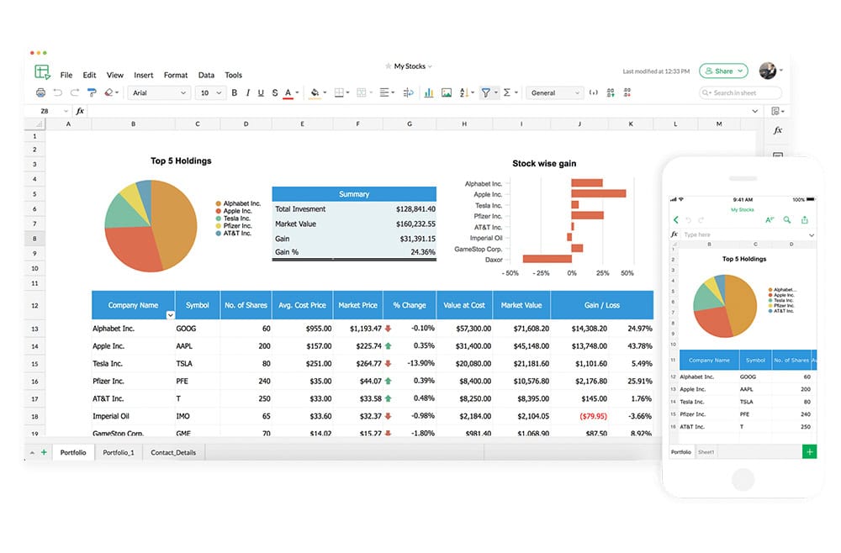Click the user profile avatar
Image resolution: width=841 pixels, height=553 pixels.
(x=768, y=71)
